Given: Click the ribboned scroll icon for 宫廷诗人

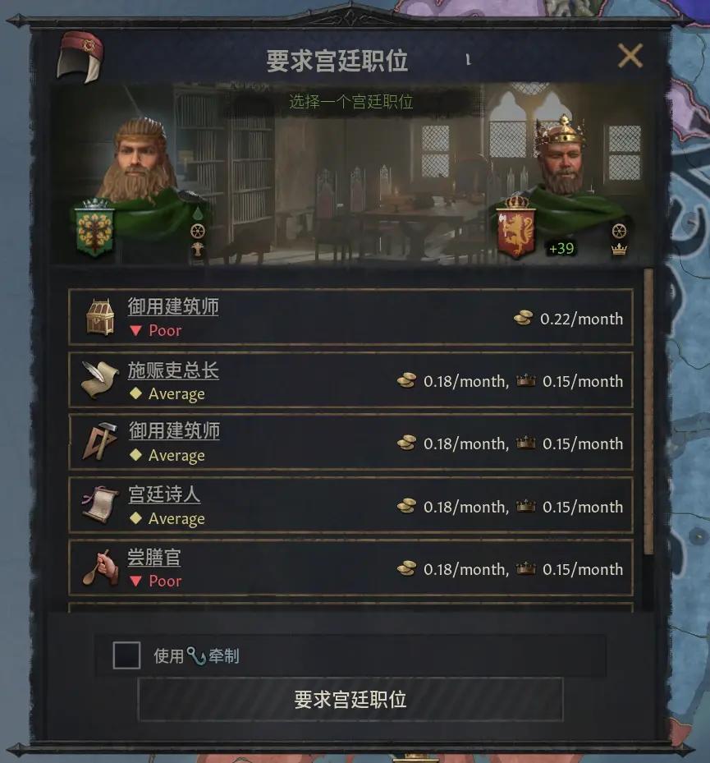Looking at the screenshot, I should [x=100, y=504].
